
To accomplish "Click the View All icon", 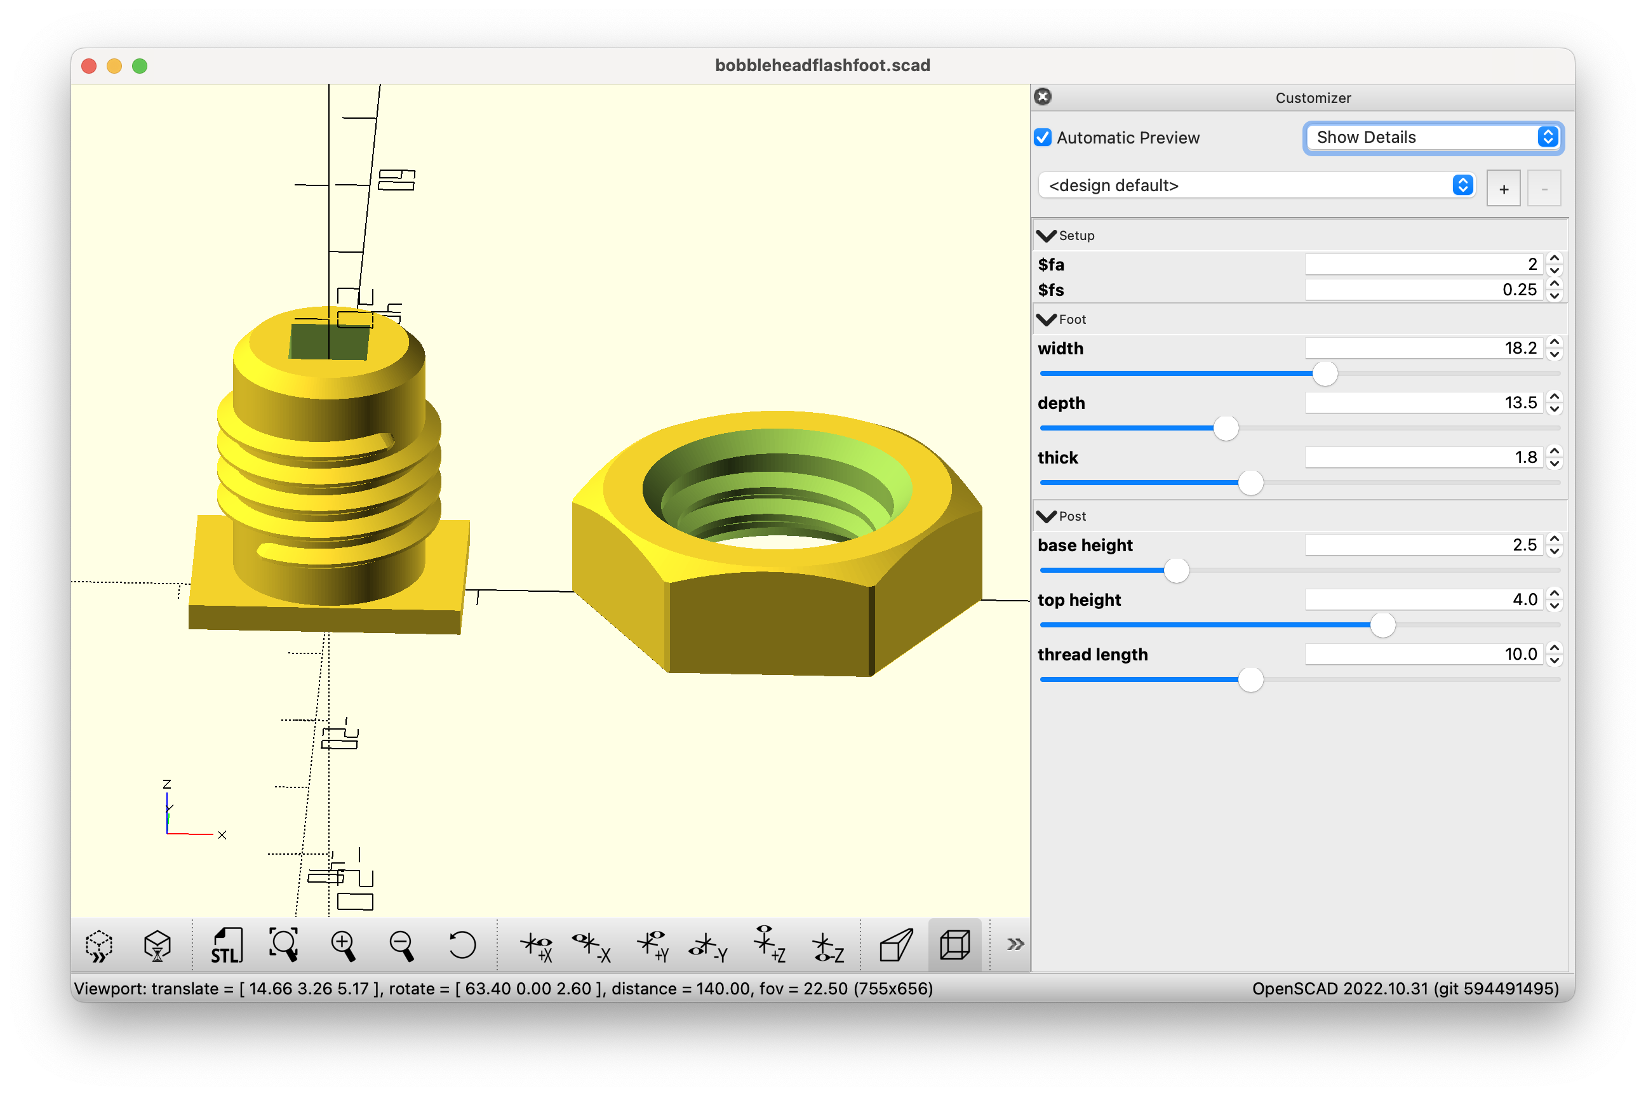I will point(284,946).
